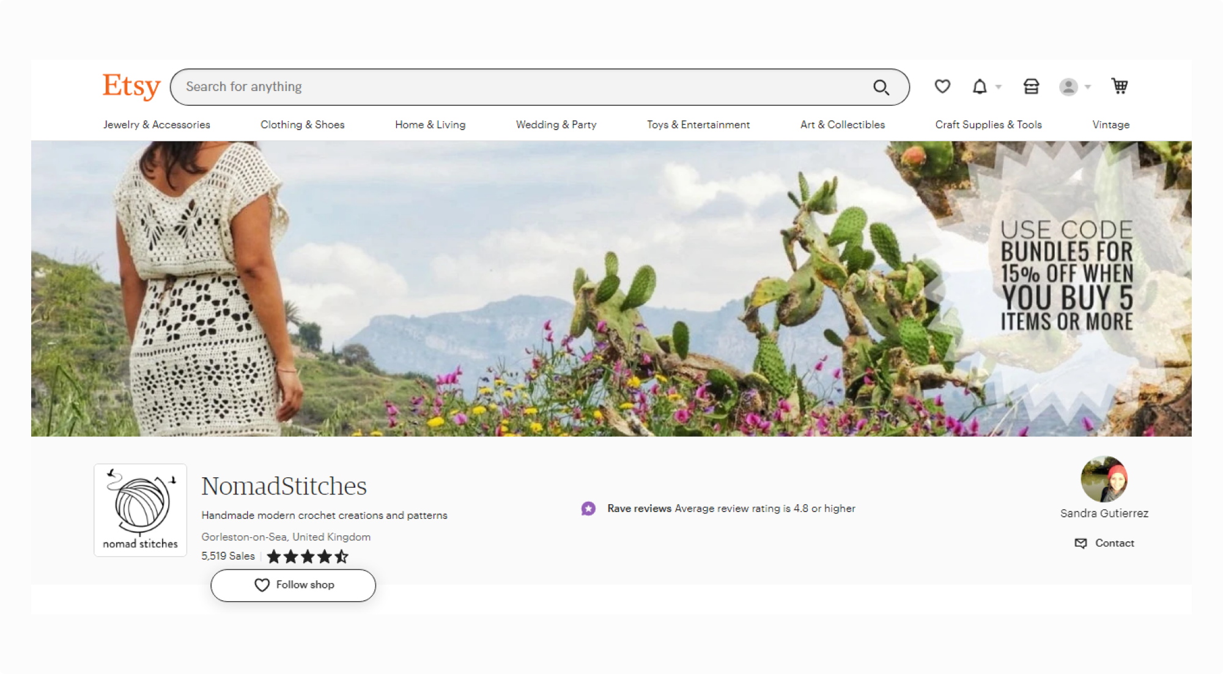This screenshot has width=1223, height=674.
Task: Open Wedding & Party category
Action: click(556, 125)
